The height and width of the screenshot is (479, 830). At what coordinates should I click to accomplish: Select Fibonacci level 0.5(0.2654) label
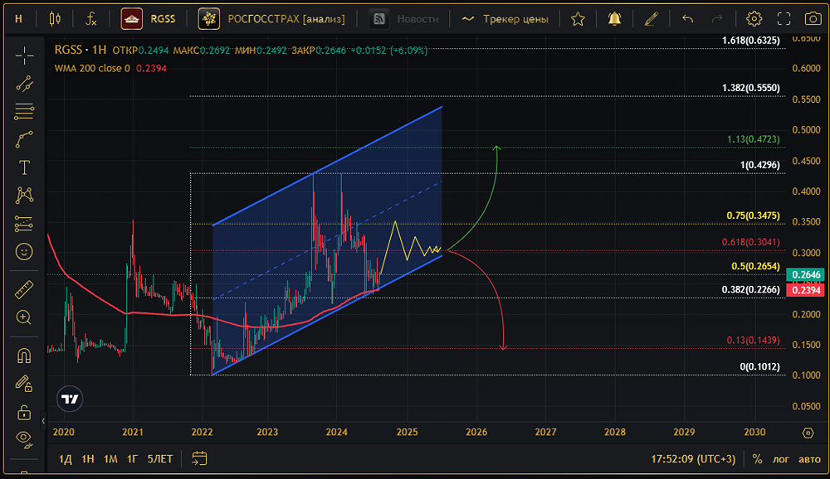click(x=755, y=266)
